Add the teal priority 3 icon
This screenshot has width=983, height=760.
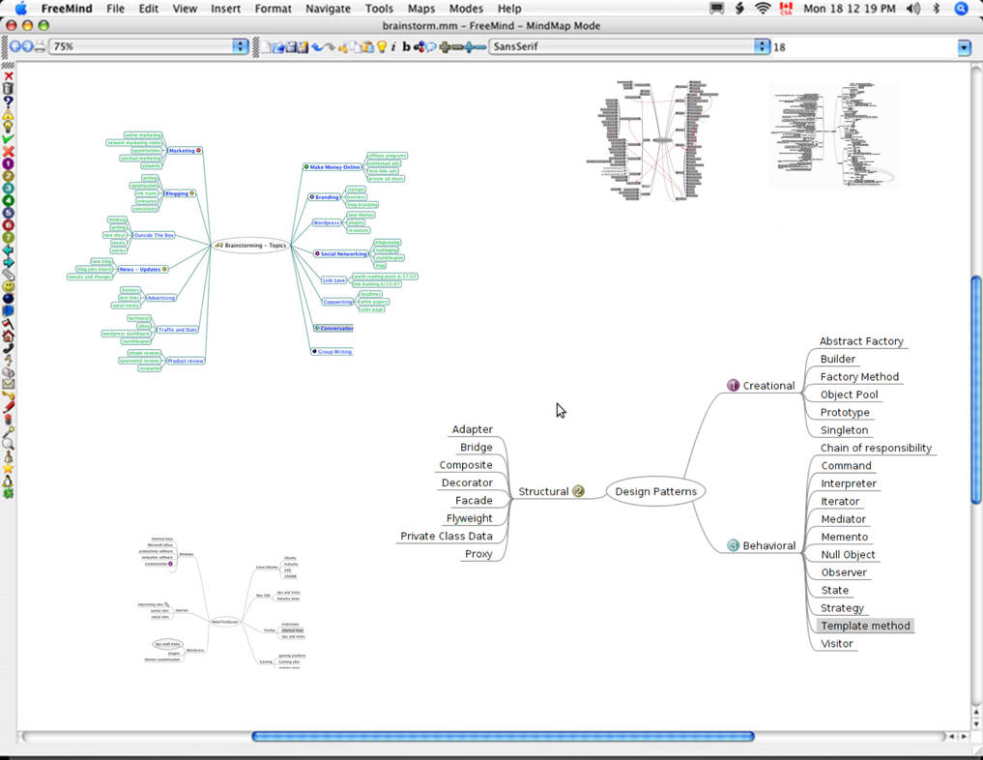8,189
